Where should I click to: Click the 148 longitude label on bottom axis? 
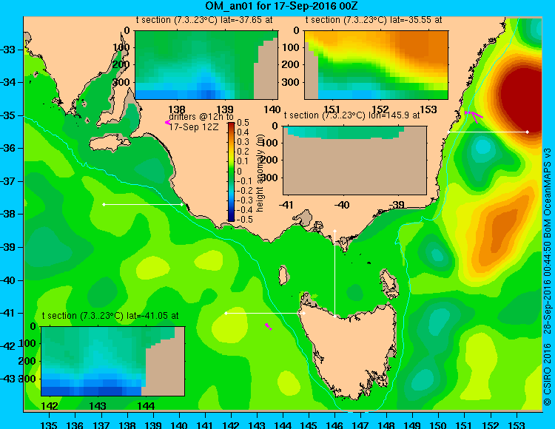pos(386,425)
